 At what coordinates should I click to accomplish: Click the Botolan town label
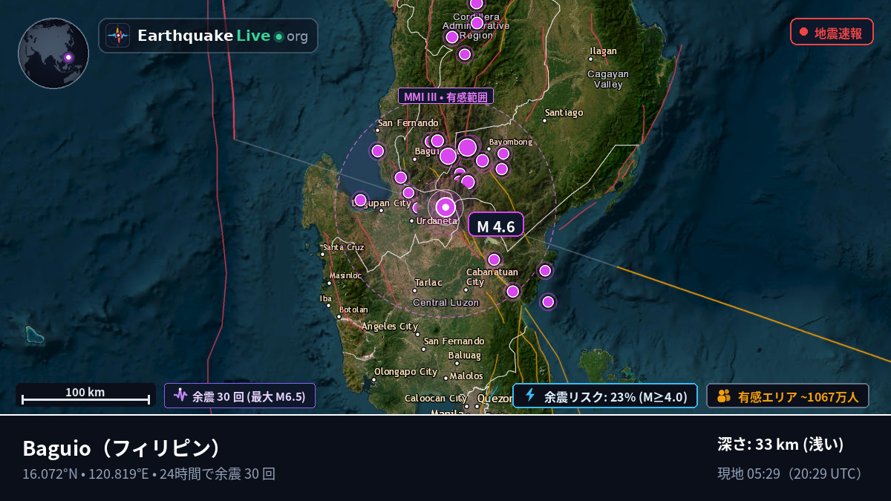[353, 310]
